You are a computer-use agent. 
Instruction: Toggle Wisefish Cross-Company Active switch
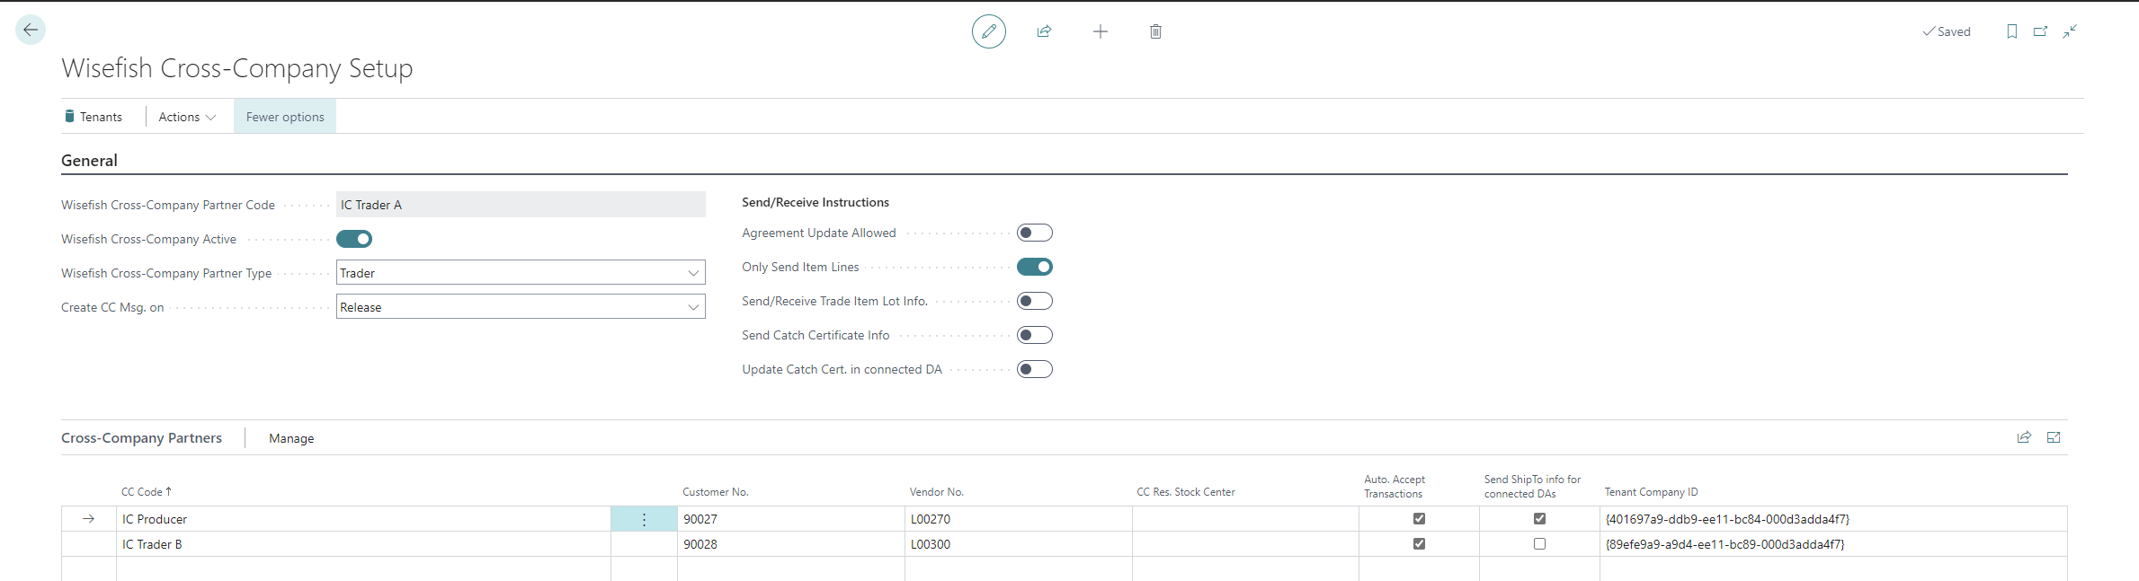click(354, 239)
